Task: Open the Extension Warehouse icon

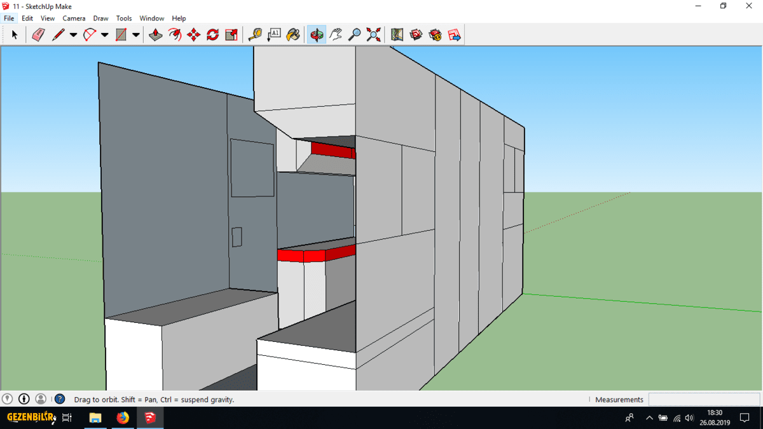Action: (x=436, y=35)
